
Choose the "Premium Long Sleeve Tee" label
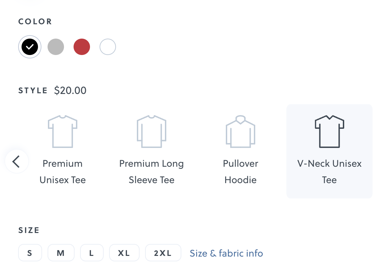tap(152, 172)
